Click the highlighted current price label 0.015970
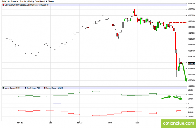196x128 pixels. (191, 64)
